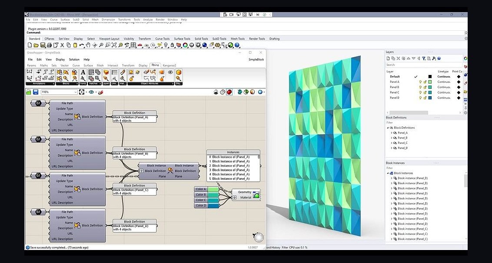The height and width of the screenshot is (263, 492).
Task: Toggle the Panel A layer light bulb visibility
Action: click(x=420, y=82)
